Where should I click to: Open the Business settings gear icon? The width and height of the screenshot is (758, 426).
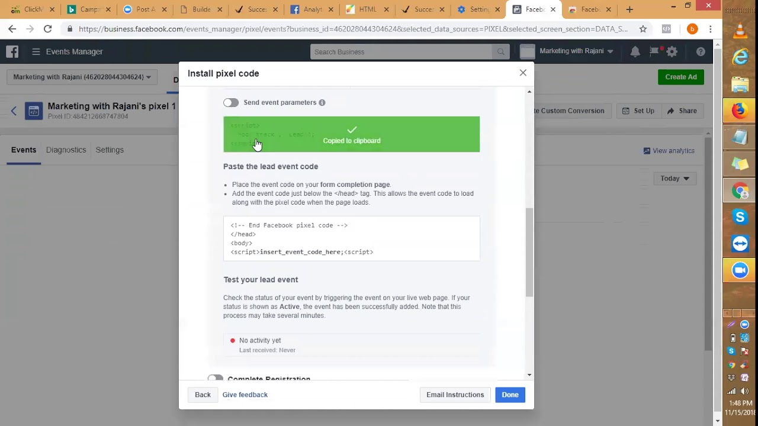pos(672,51)
